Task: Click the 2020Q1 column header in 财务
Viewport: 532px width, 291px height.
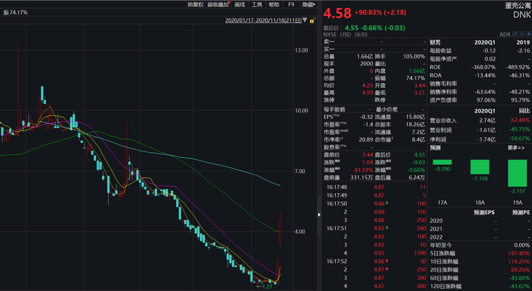Action: pyautogui.click(x=485, y=42)
